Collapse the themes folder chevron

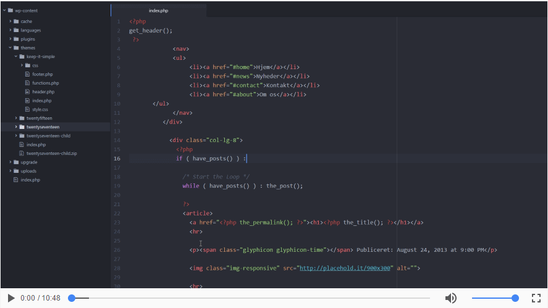pos(11,48)
